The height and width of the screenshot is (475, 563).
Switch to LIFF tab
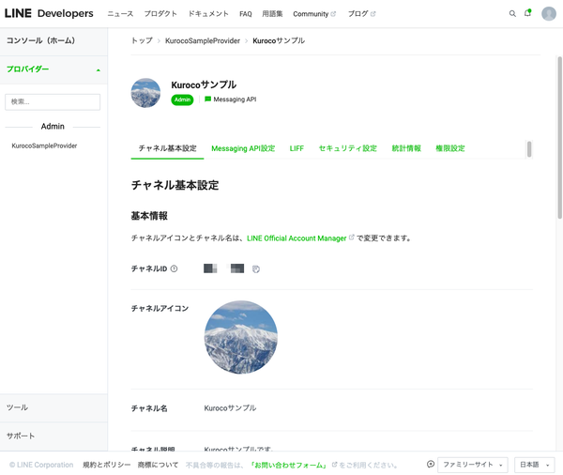point(297,148)
